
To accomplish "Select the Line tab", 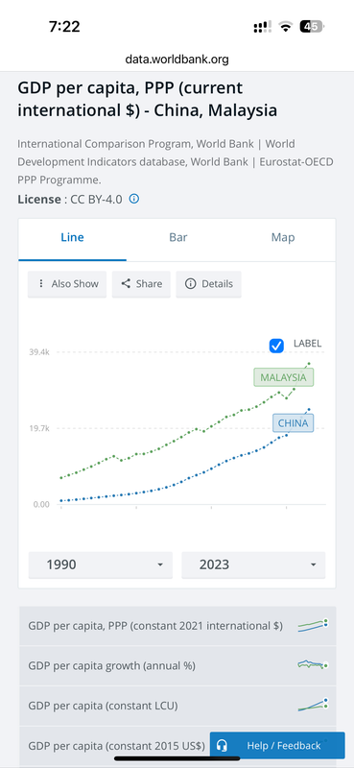I will 73,238.
